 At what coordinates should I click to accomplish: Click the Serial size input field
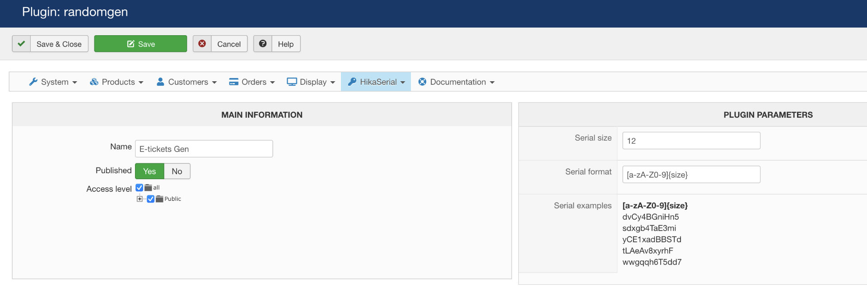click(x=691, y=141)
